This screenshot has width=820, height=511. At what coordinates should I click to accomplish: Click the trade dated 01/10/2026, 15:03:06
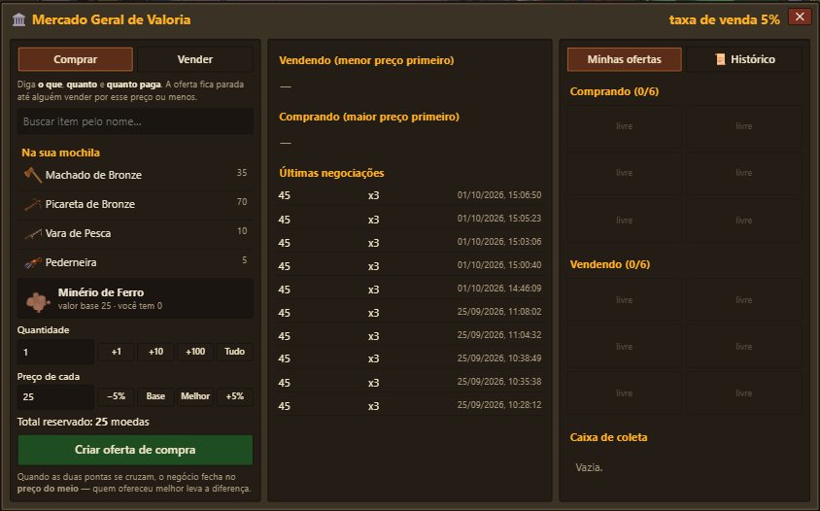pyautogui.click(x=409, y=242)
